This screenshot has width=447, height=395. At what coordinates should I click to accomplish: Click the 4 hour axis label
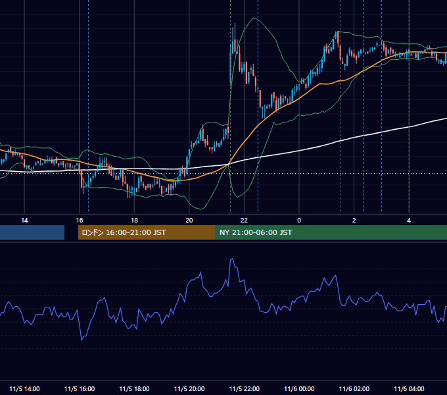(409, 221)
